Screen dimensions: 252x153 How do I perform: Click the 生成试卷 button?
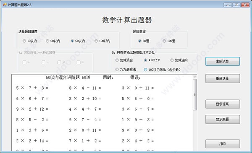coord(223,61)
